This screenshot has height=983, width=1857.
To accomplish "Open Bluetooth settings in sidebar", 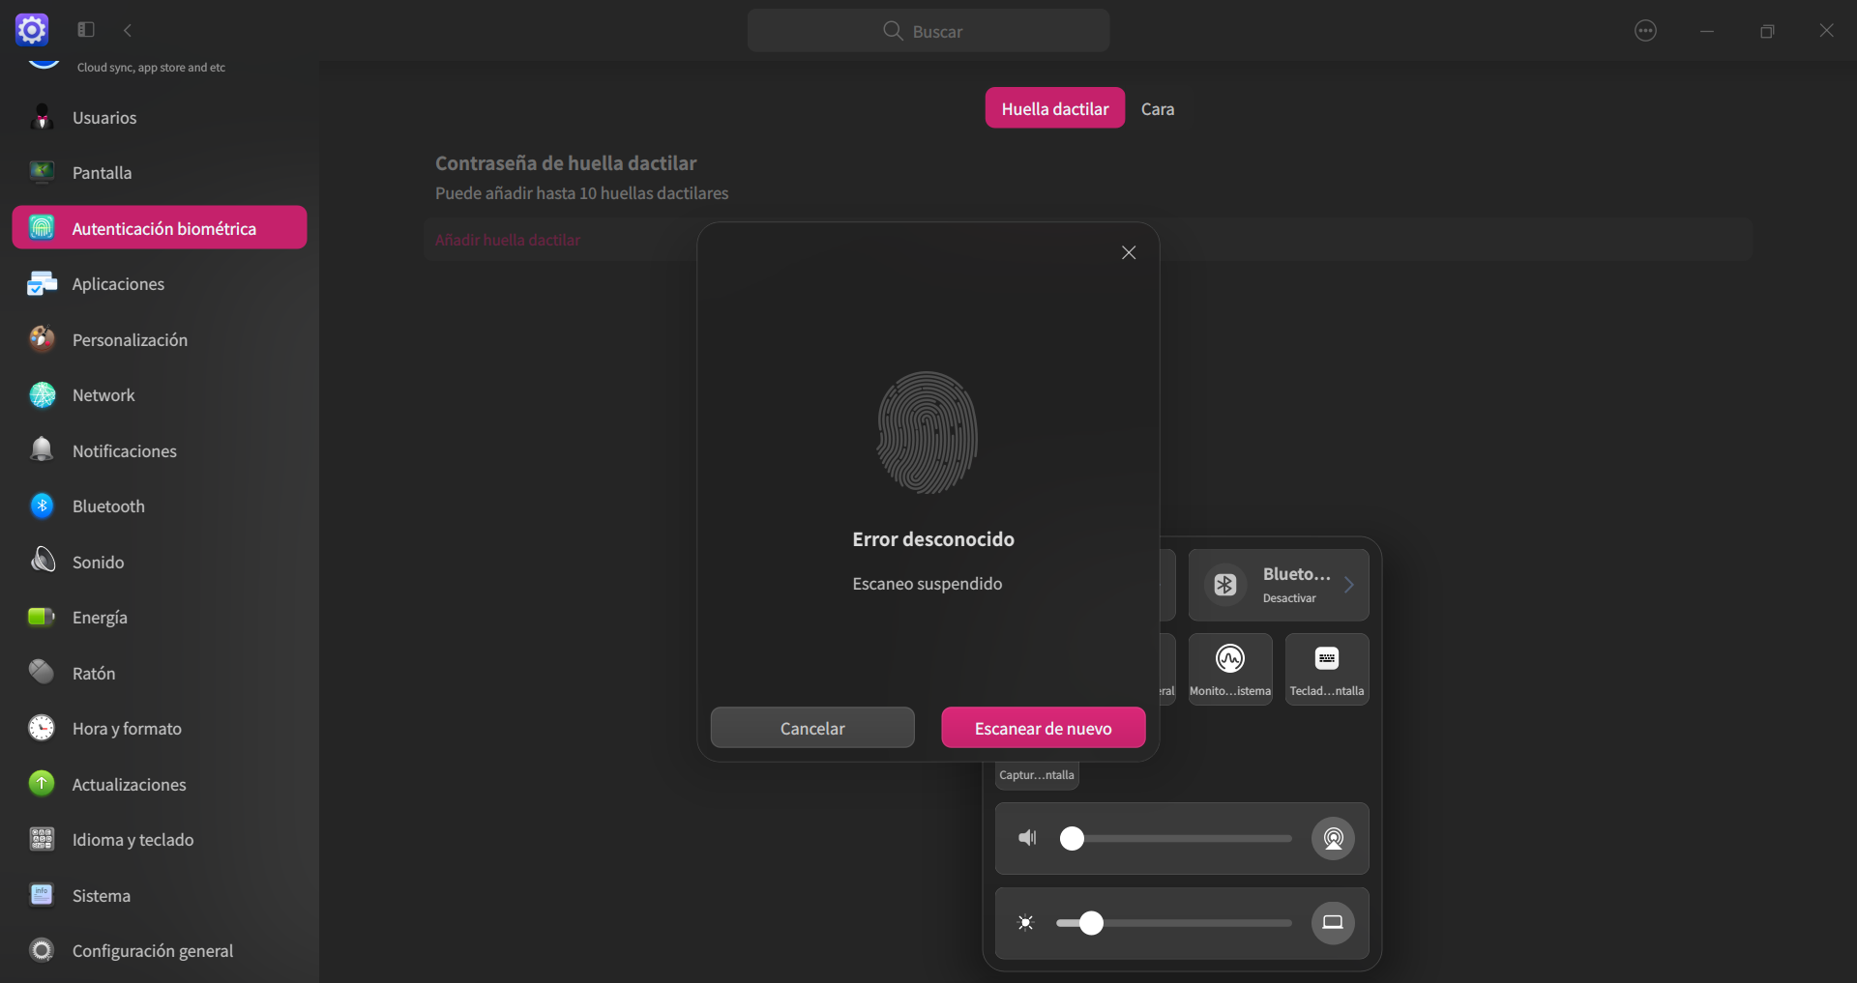I will tap(160, 506).
